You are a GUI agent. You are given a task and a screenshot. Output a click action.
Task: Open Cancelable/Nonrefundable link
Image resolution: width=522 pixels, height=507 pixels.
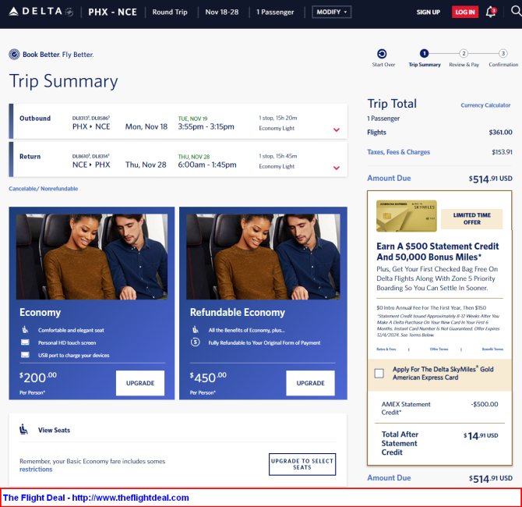[x=44, y=188]
